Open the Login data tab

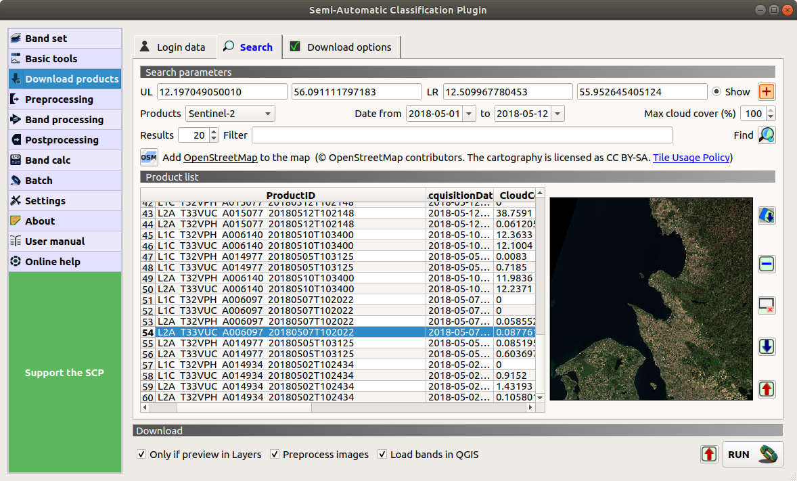173,47
